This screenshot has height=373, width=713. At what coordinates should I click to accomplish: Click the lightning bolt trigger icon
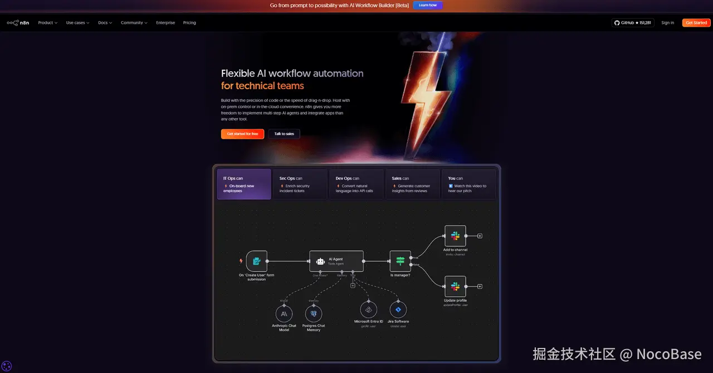pyautogui.click(x=241, y=261)
